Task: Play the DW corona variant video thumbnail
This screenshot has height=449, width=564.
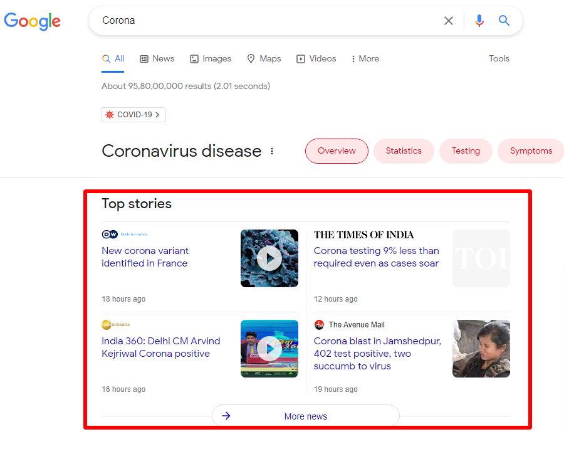Action: coord(269,258)
